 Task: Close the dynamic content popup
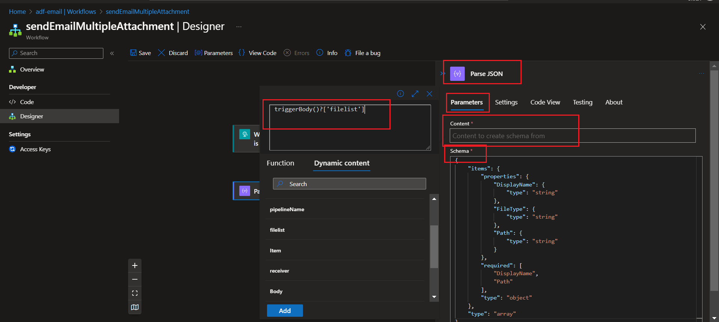[x=429, y=94]
